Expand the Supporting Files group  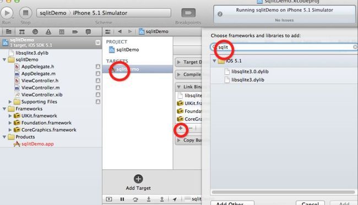(x=10, y=102)
